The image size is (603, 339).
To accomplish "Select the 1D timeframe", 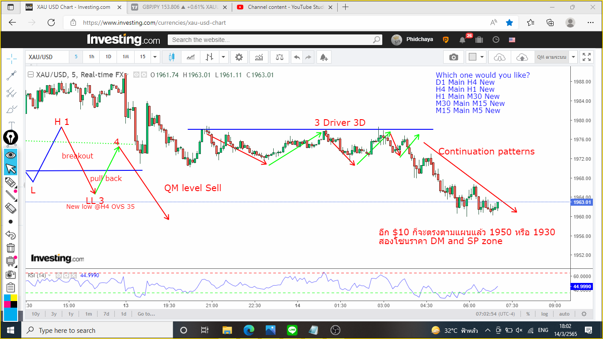I will (108, 57).
